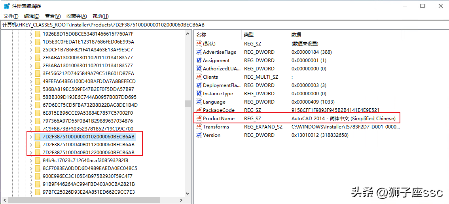Click folder icon of 58BB309D193E6C744AB0957B0B7DD695

pos(38,97)
